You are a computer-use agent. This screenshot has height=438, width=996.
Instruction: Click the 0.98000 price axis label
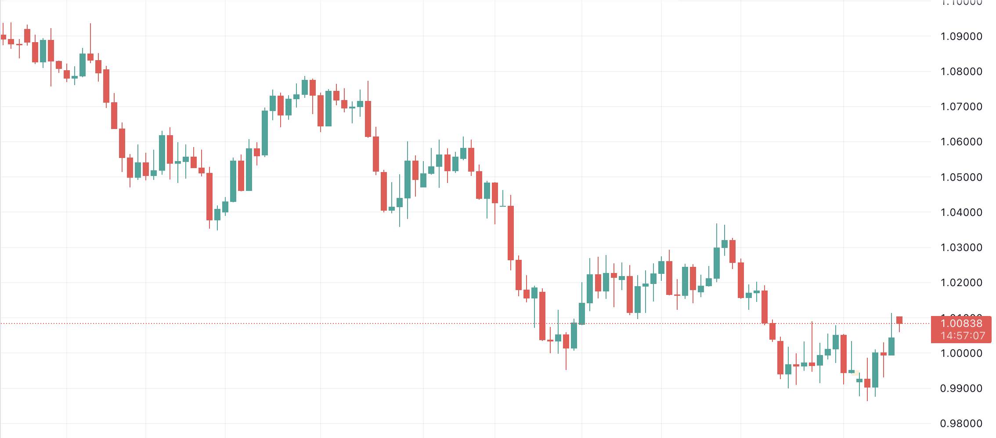point(961,424)
